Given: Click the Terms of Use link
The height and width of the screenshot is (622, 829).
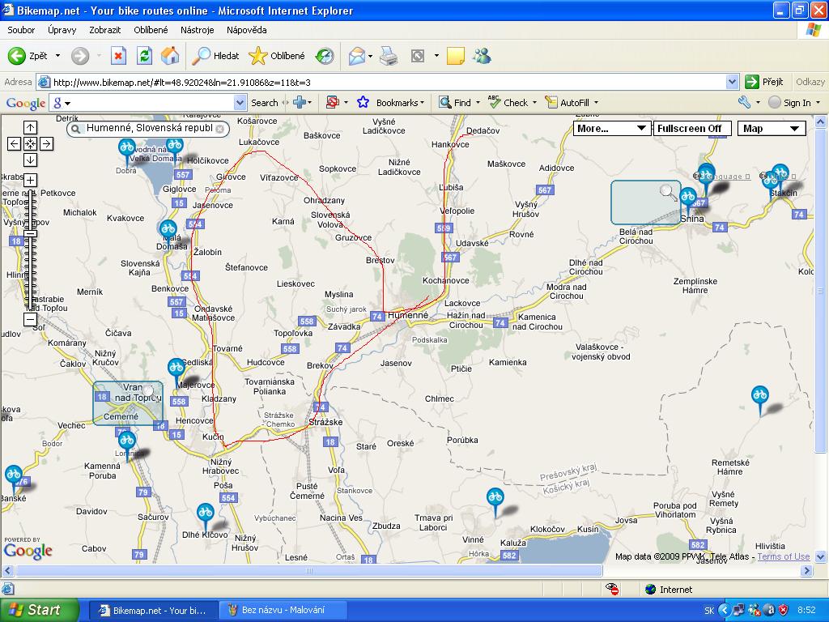Looking at the screenshot, I should 783,556.
